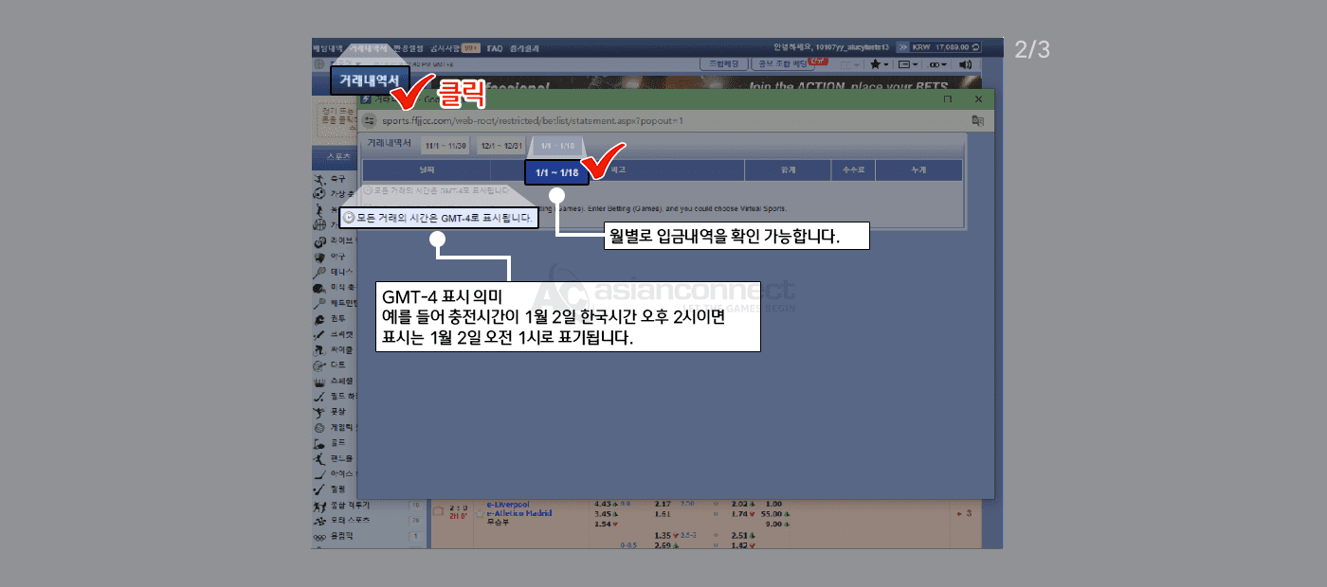The height and width of the screenshot is (587, 1327).
Task: Open the layout view dropdown beside the star
Action: coord(907,64)
